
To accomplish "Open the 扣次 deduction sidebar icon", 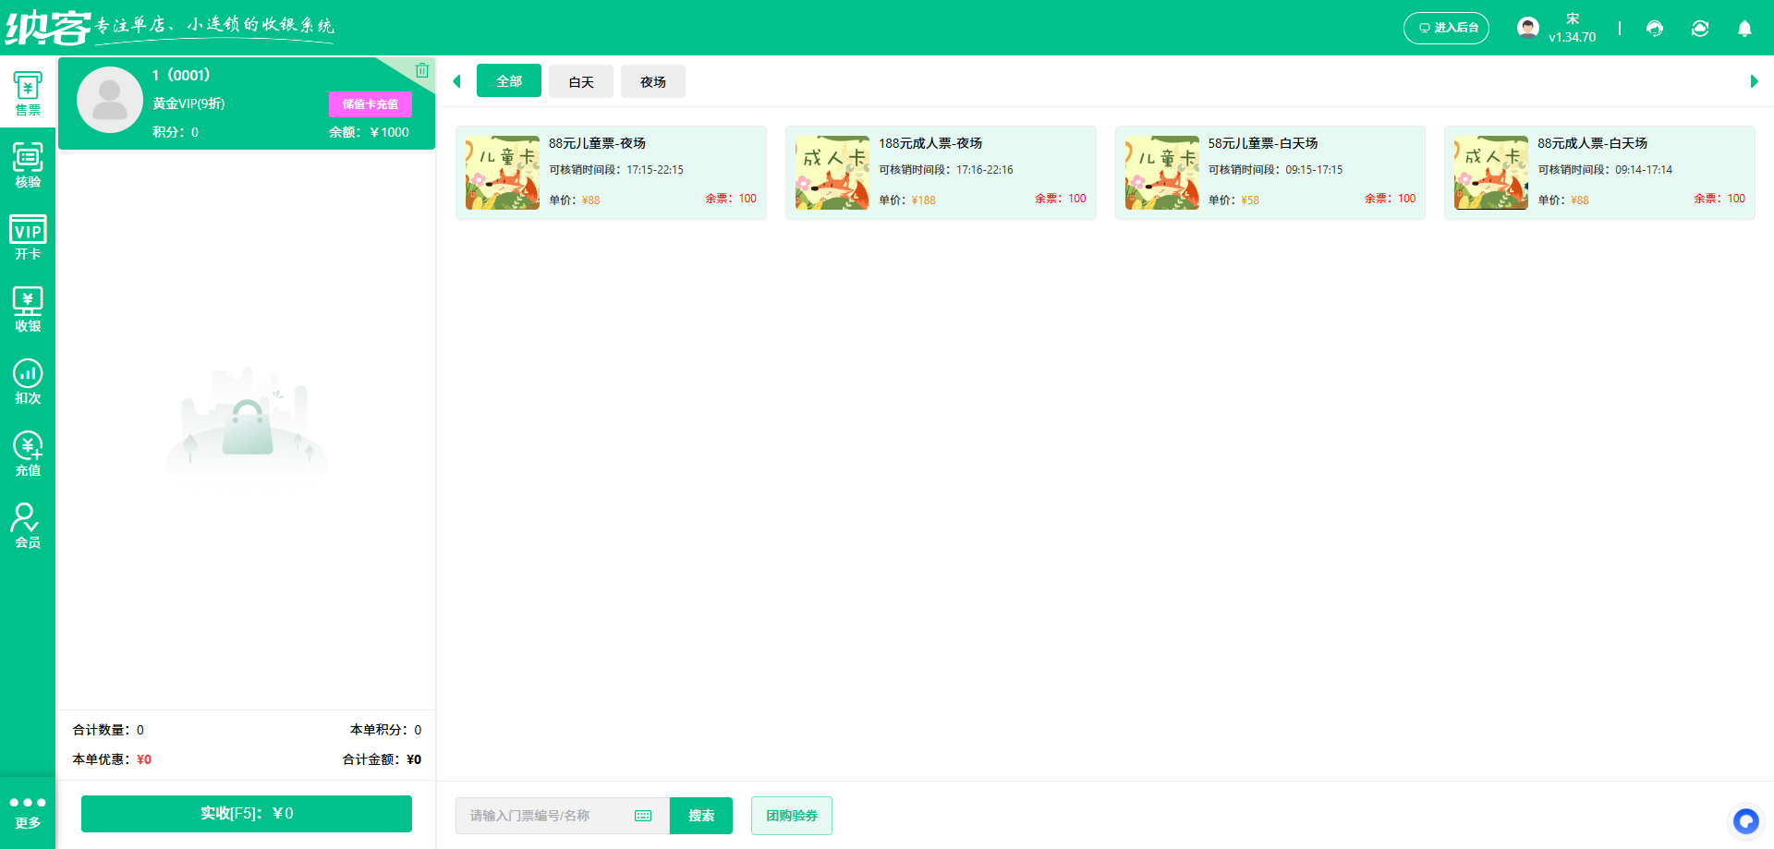I will coord(28,382).
